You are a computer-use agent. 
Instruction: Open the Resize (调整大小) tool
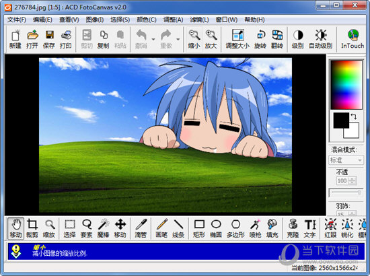(x=237, y=39)
